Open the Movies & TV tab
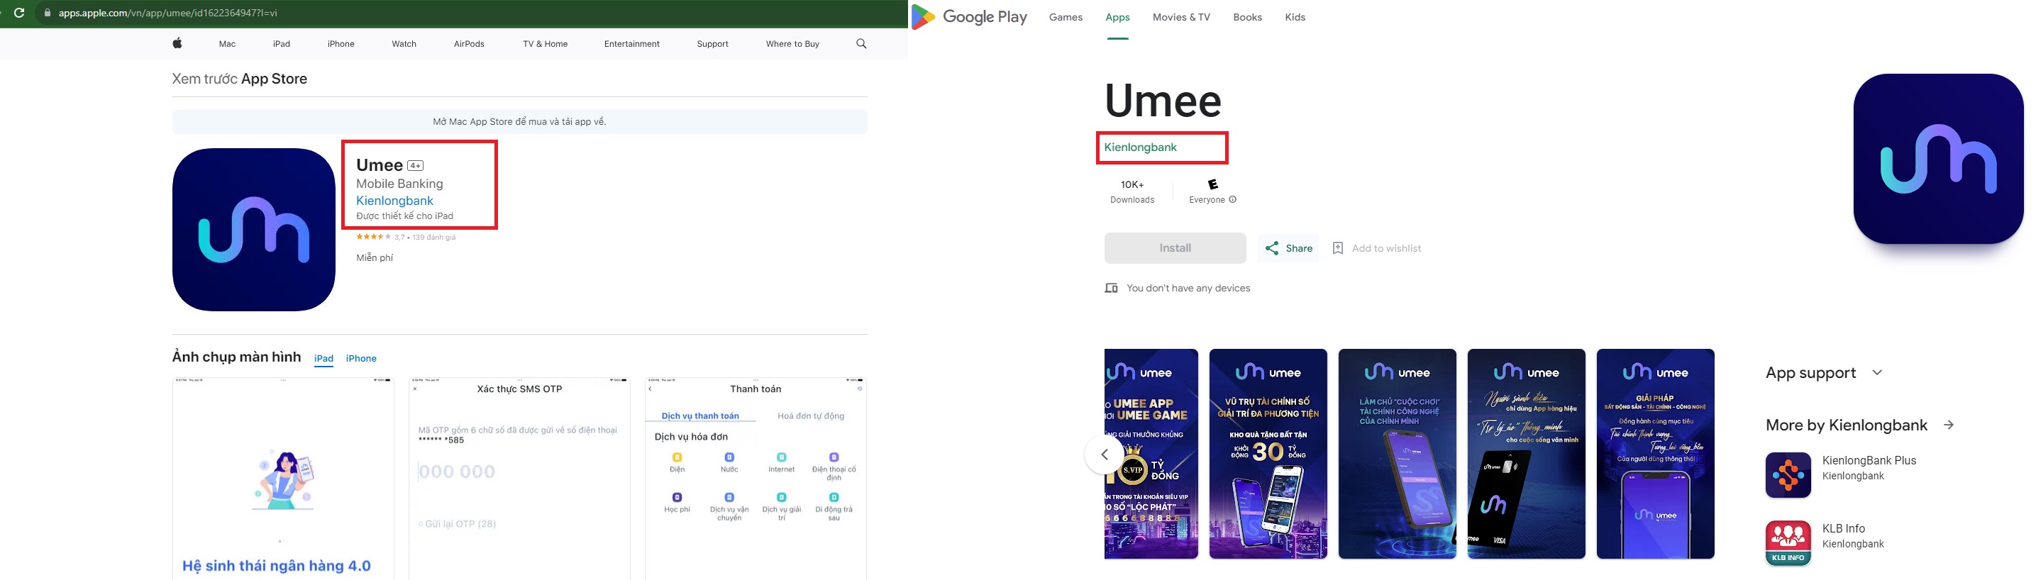Screen dimensions: 2036x580 click(1181, 18)
